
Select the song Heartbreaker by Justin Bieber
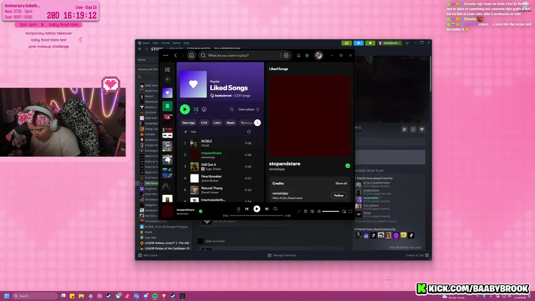pyautogui.click(x=221, y=178)
